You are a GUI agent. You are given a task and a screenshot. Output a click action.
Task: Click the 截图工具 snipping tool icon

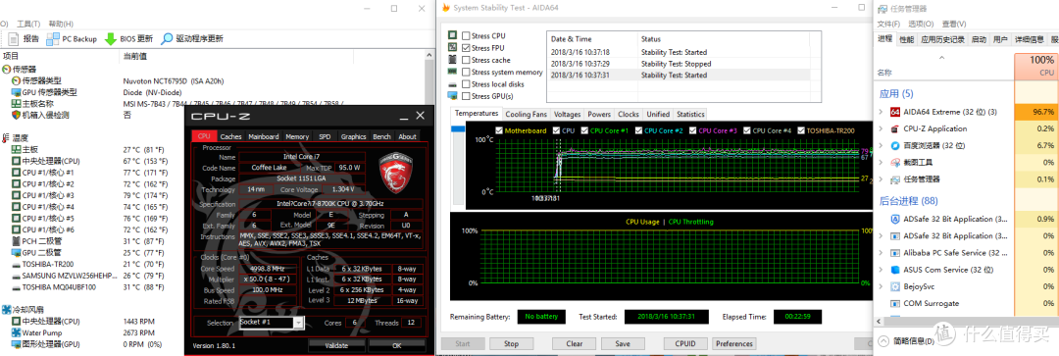(x=895, y=162)
